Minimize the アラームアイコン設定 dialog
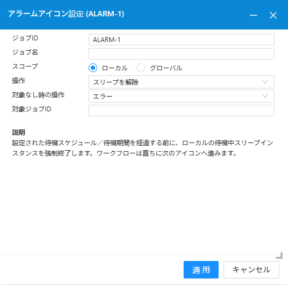The width and height of the screenshot is (288, 285). [x=254, y=15]
